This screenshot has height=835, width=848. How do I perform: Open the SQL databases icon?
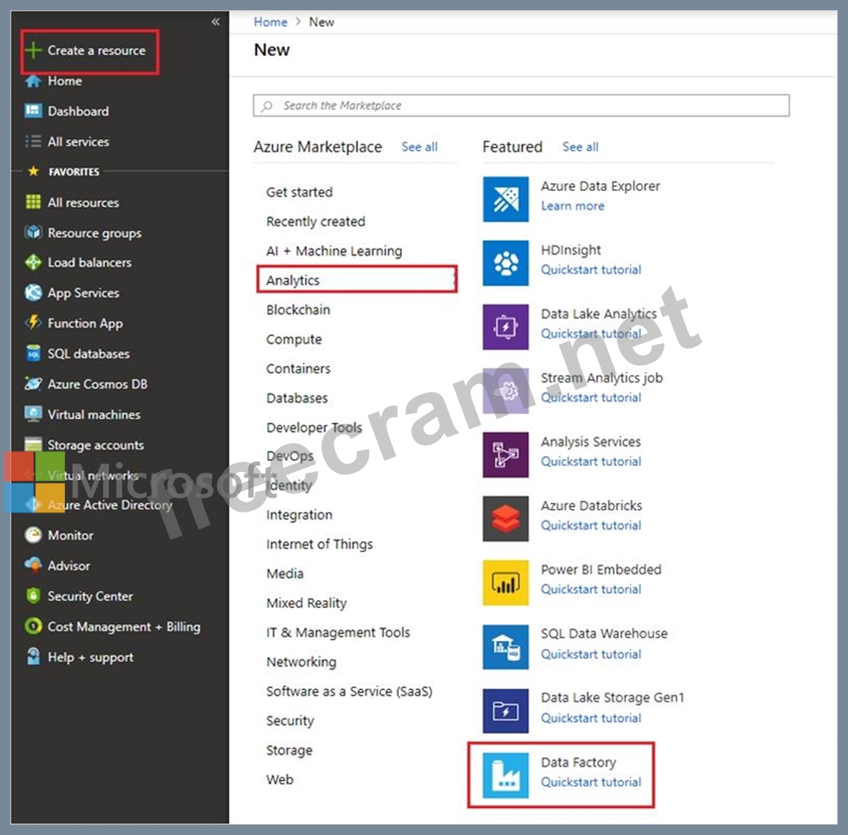[33, 354]
